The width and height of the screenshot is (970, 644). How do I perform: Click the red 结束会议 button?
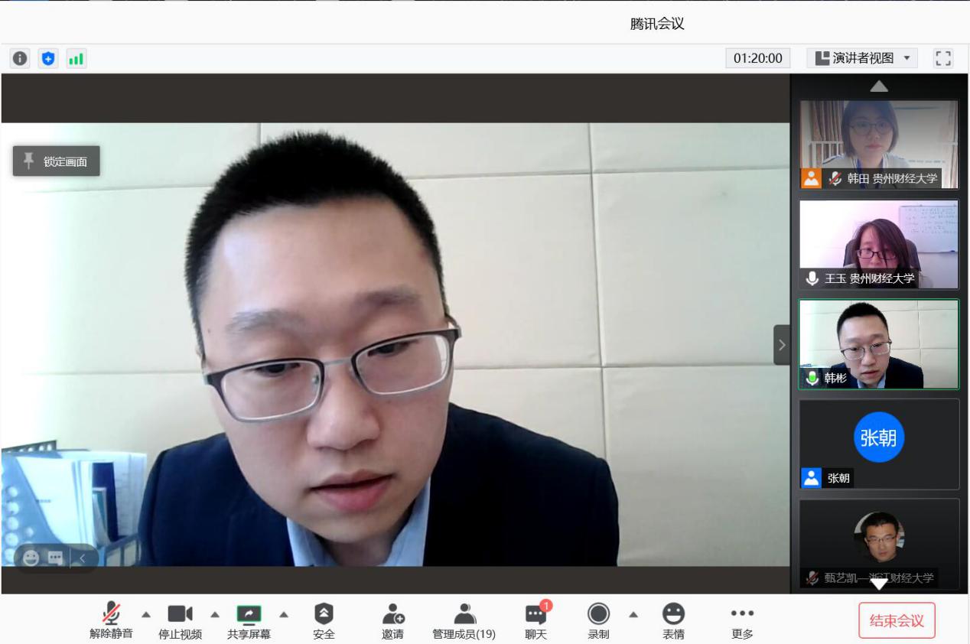click(x=897, y=621)
